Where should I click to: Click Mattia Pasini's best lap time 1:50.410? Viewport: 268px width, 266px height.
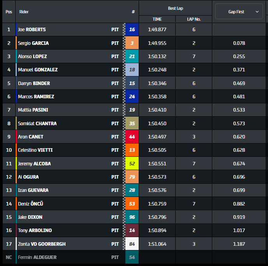(x=157, y=110)
